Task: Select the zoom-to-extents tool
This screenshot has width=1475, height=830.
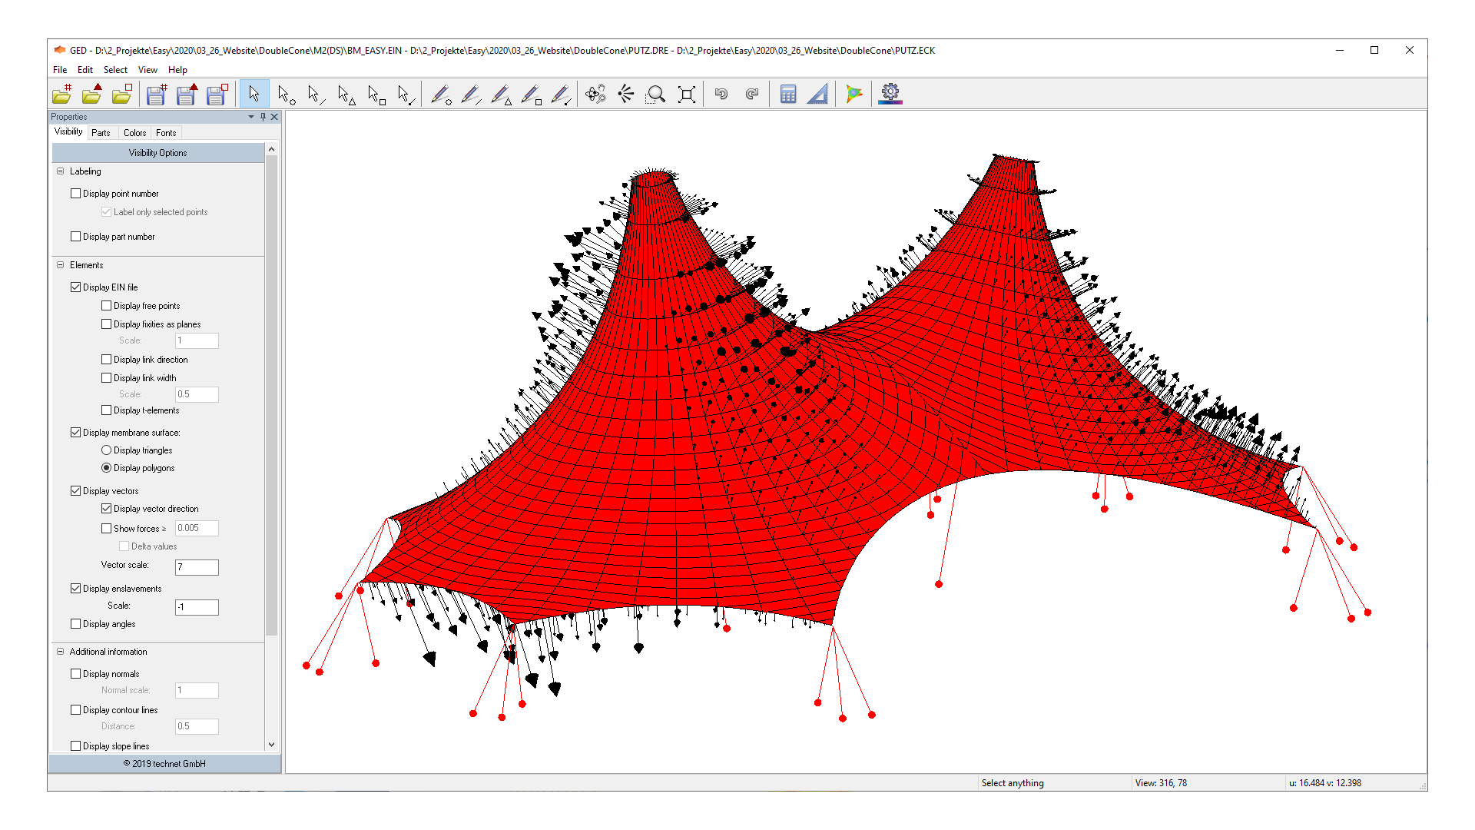Action: click(686, 93)
